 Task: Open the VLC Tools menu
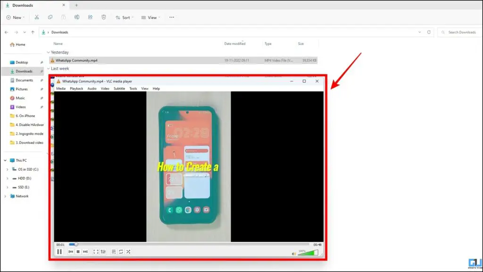133,89
